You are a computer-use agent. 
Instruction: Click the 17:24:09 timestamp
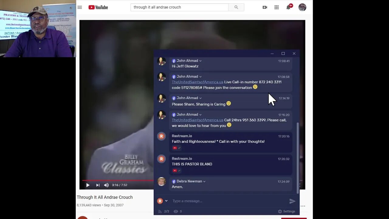click(x=284, y=182)
